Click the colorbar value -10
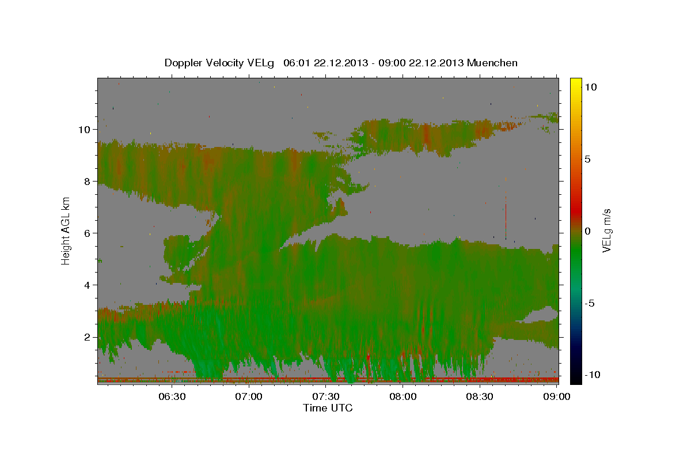691x461 pixels. 593,375
